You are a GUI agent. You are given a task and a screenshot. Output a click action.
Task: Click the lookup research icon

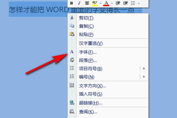point(72,111)
